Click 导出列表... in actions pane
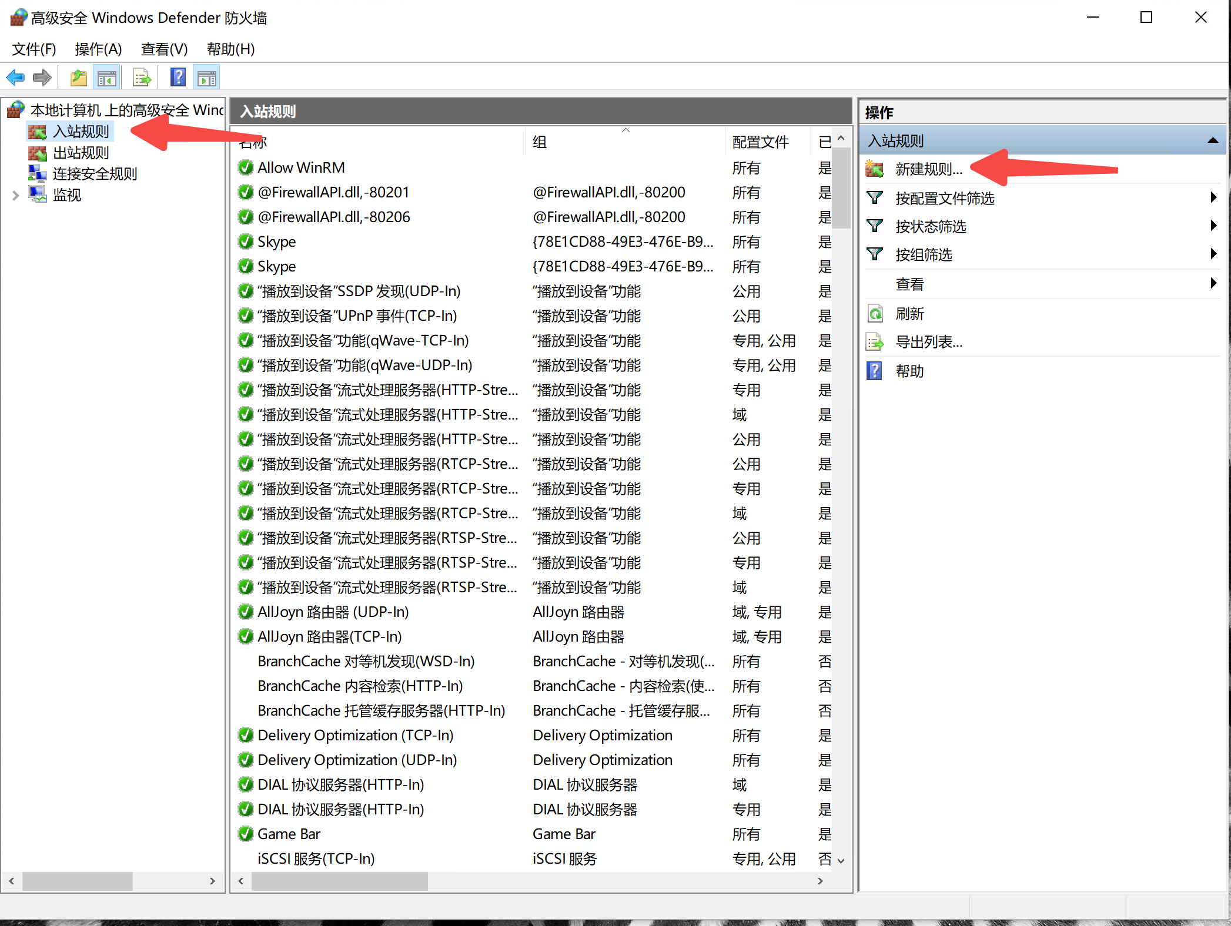1231x926 pixels. (928, 342)
